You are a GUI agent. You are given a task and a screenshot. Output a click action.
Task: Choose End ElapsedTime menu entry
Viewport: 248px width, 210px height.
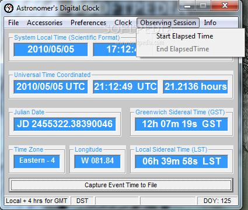point(183,49)
